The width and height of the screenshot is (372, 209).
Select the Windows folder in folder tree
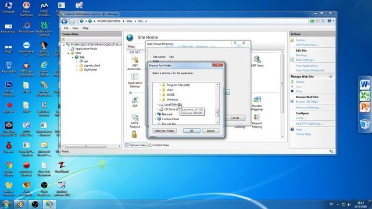point(172,99)
